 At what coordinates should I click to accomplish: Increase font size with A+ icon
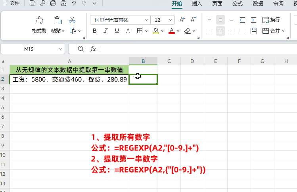182,20
